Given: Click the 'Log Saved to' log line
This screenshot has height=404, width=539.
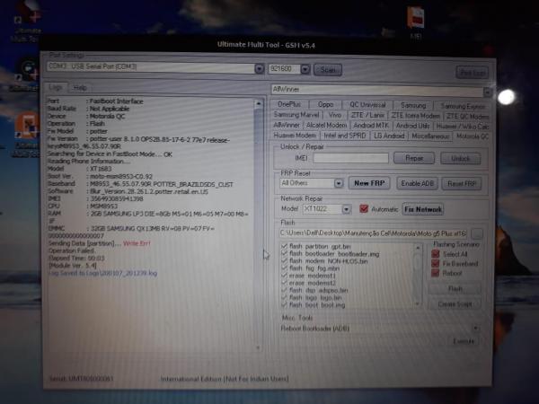Looking at the screenshot, I should [x=102, y=273].
